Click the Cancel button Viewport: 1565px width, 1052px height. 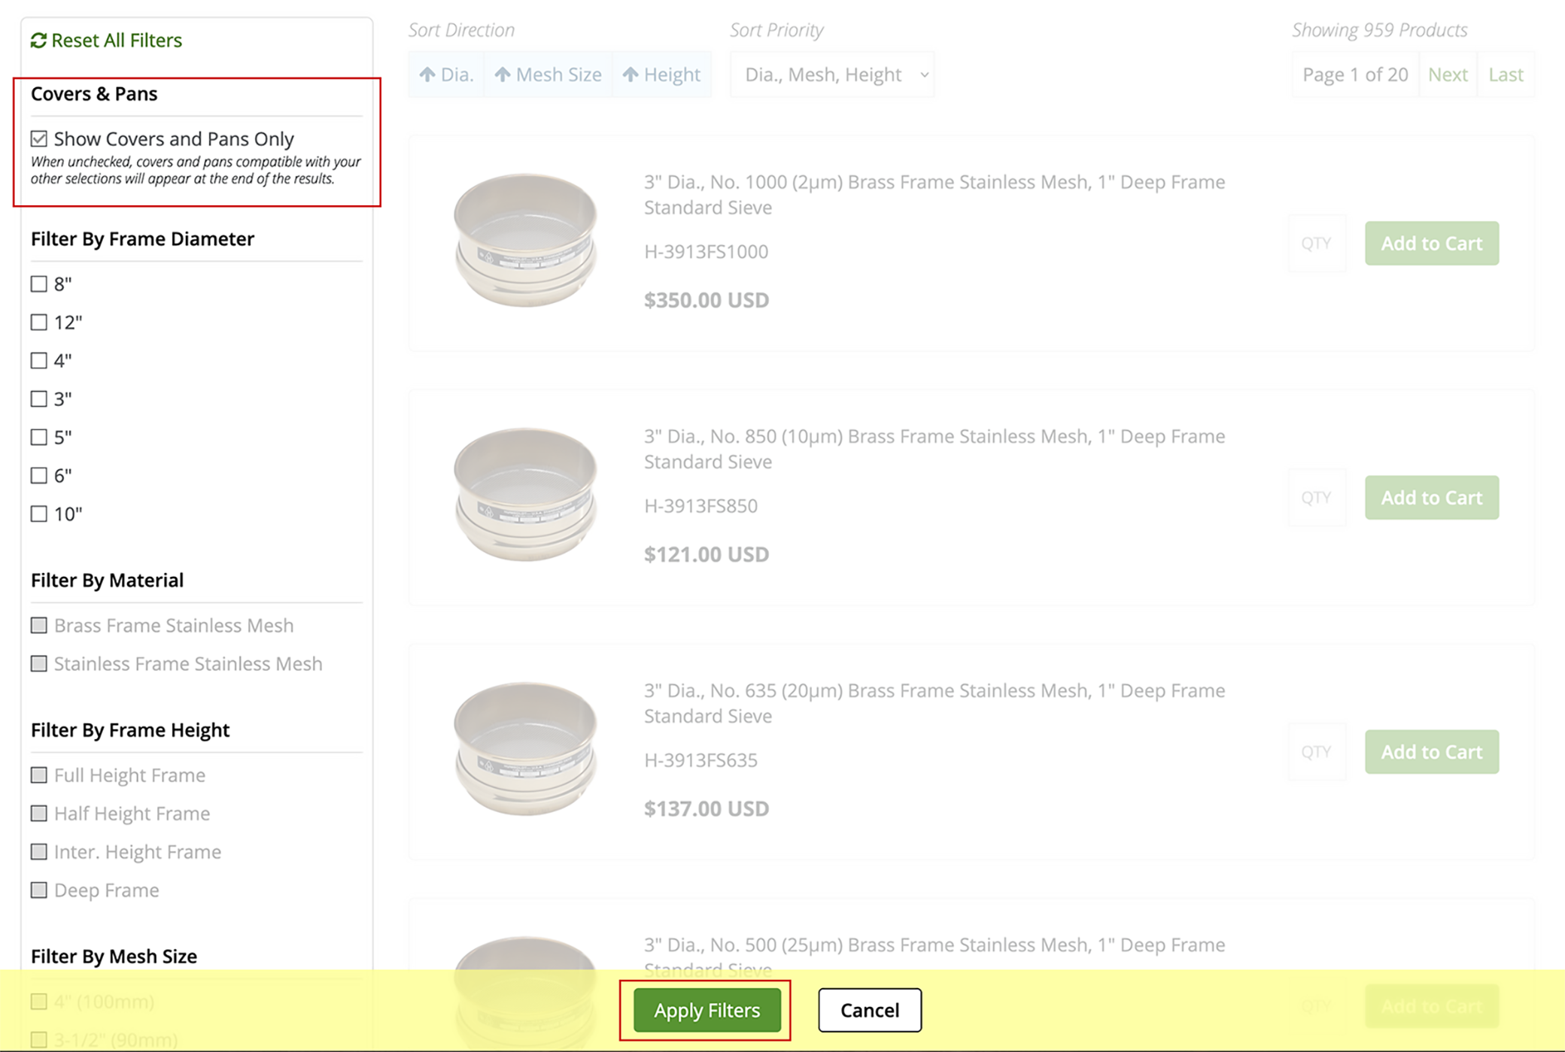[869, 1010]
